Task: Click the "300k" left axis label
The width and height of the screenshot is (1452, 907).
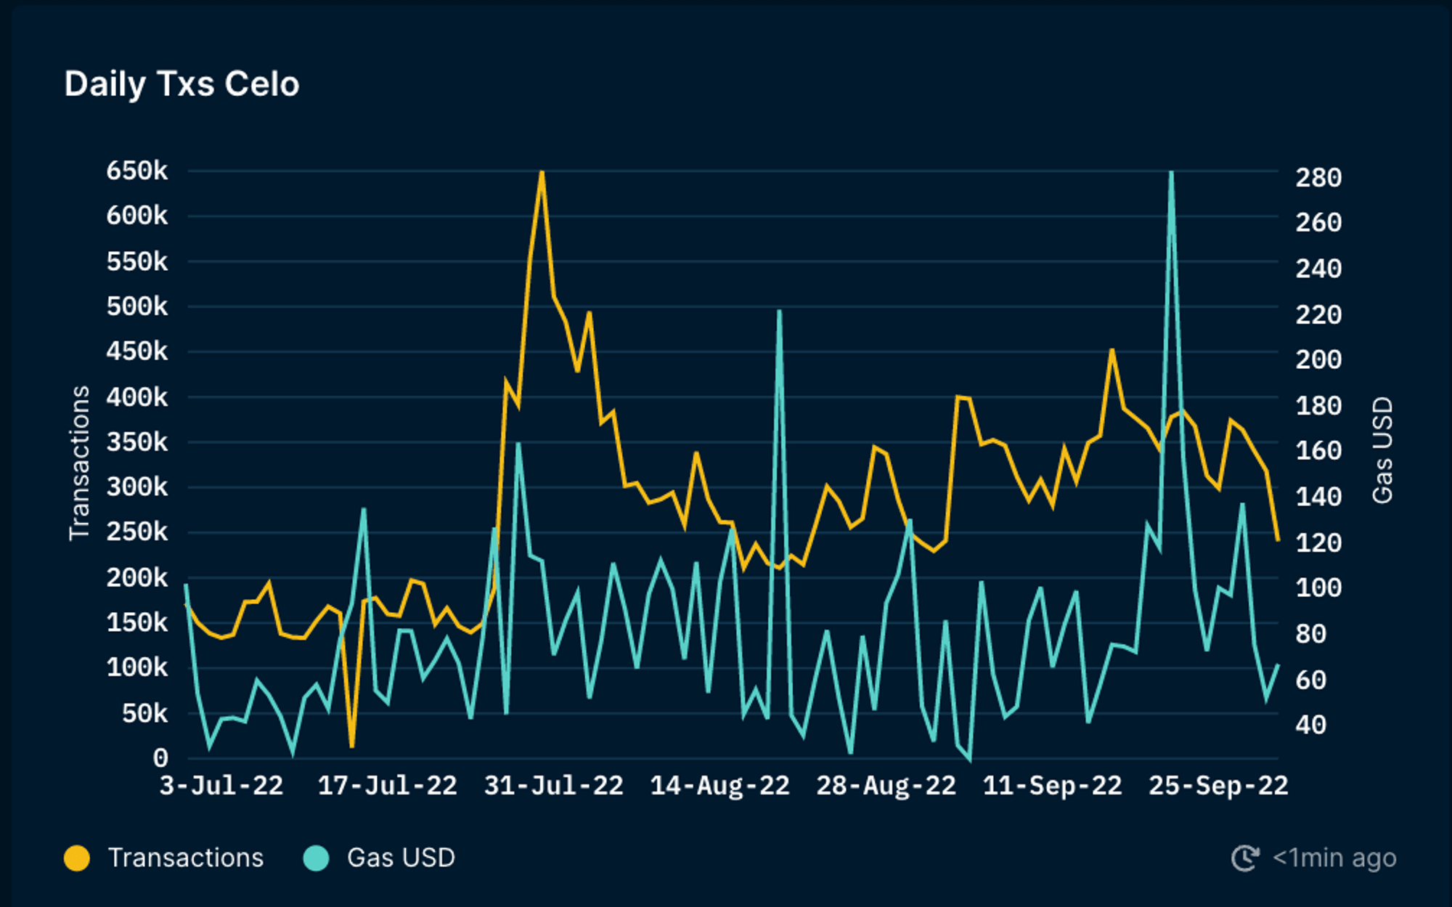Action: point(137,487)
